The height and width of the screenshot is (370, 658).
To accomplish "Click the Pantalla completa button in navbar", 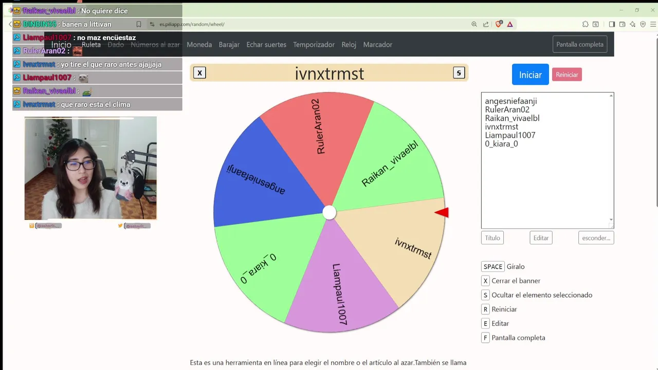I will [x=580, y=44].
